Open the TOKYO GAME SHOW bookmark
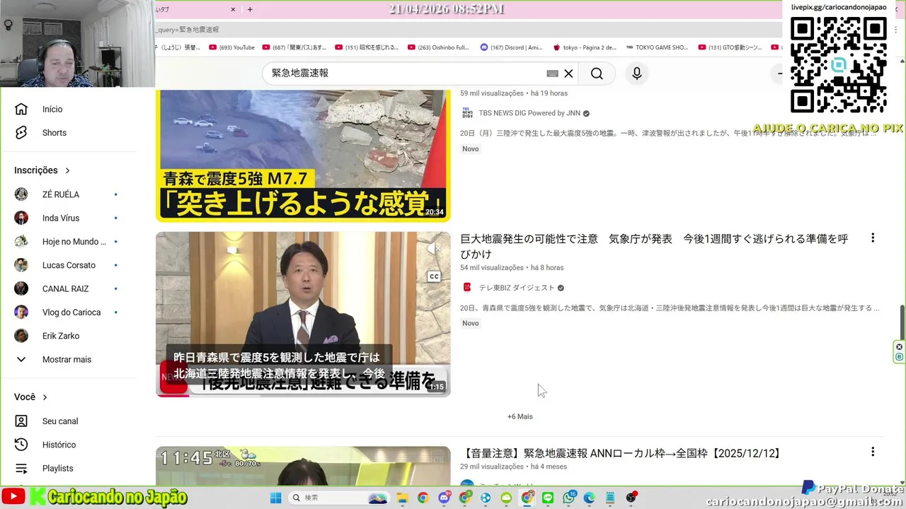Screen dimensions: 906x509 click(657, 47)
